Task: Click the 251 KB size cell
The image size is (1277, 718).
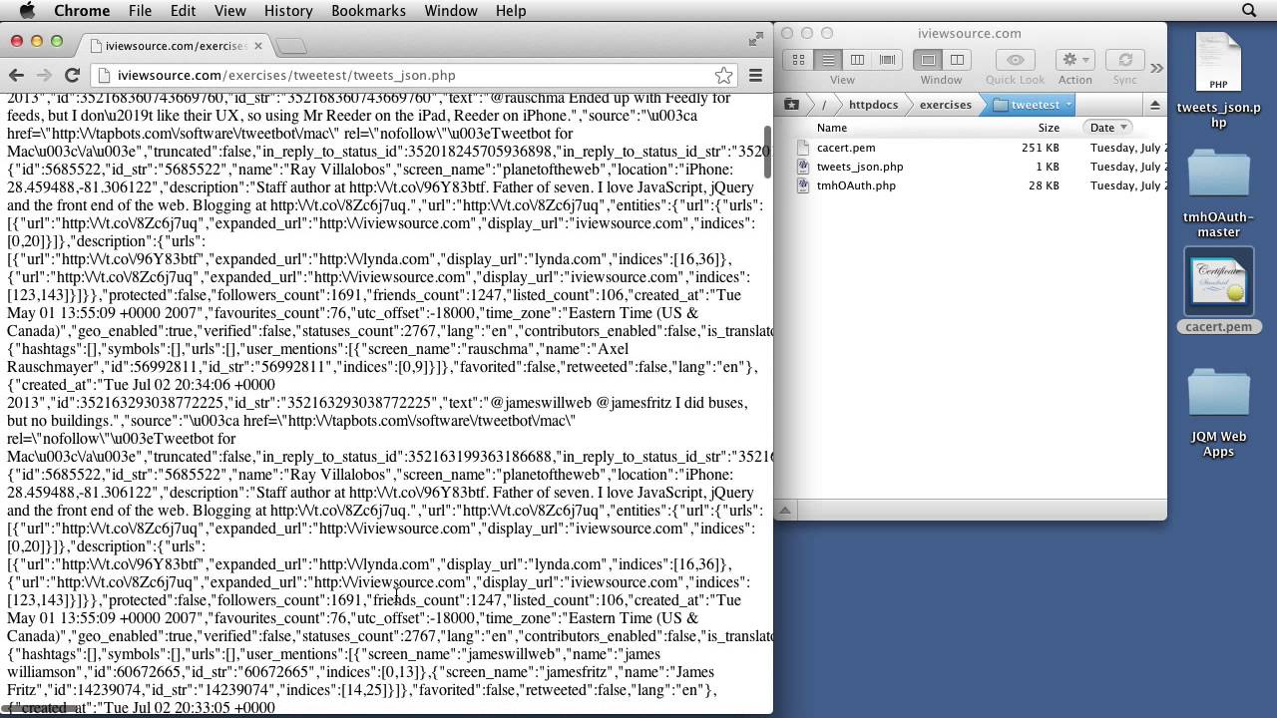Action: point(1041,148)
